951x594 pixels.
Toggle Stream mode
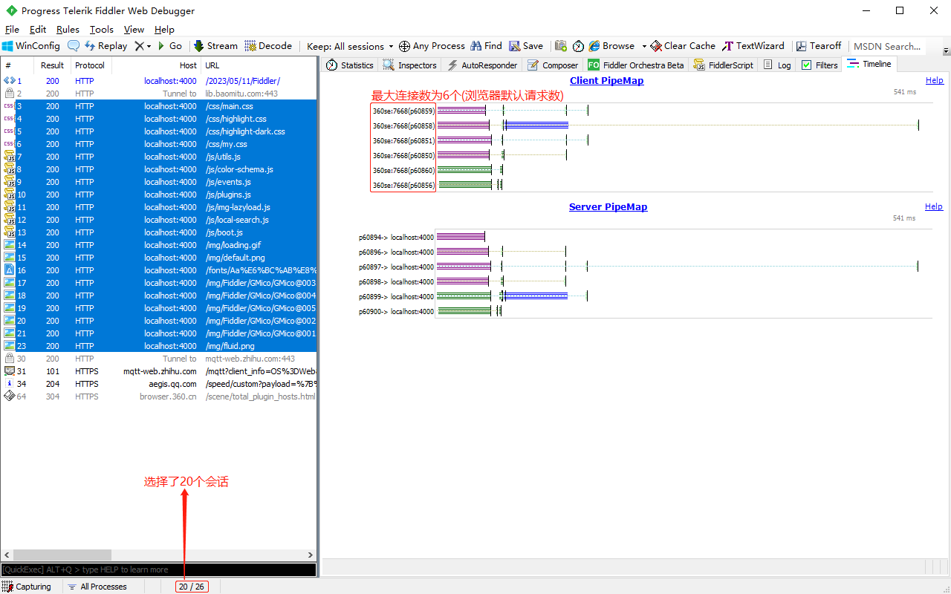point(215,46)
